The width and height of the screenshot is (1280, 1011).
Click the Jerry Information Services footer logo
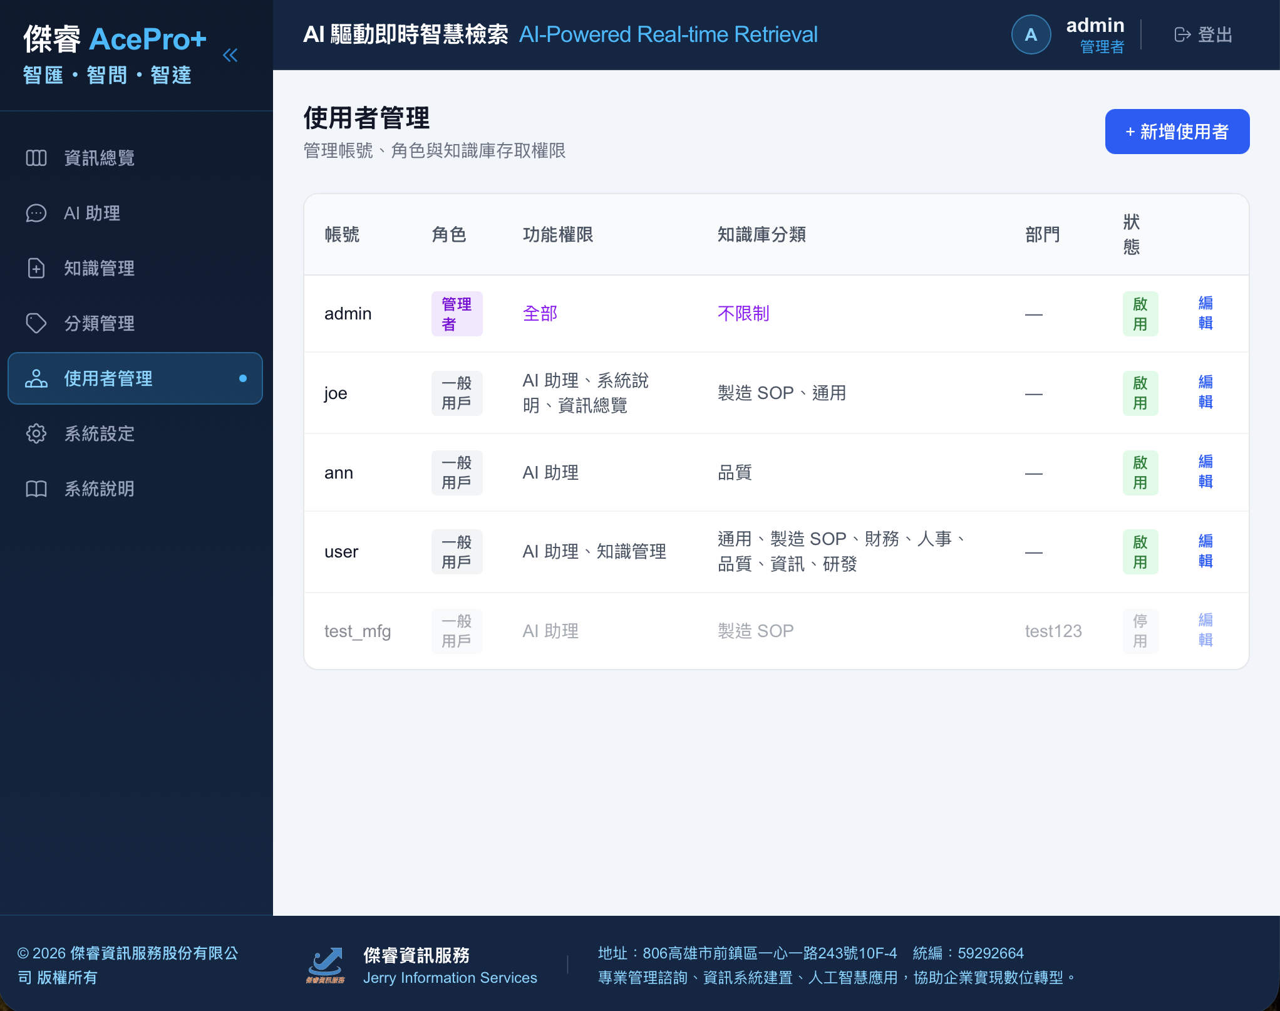325,965
